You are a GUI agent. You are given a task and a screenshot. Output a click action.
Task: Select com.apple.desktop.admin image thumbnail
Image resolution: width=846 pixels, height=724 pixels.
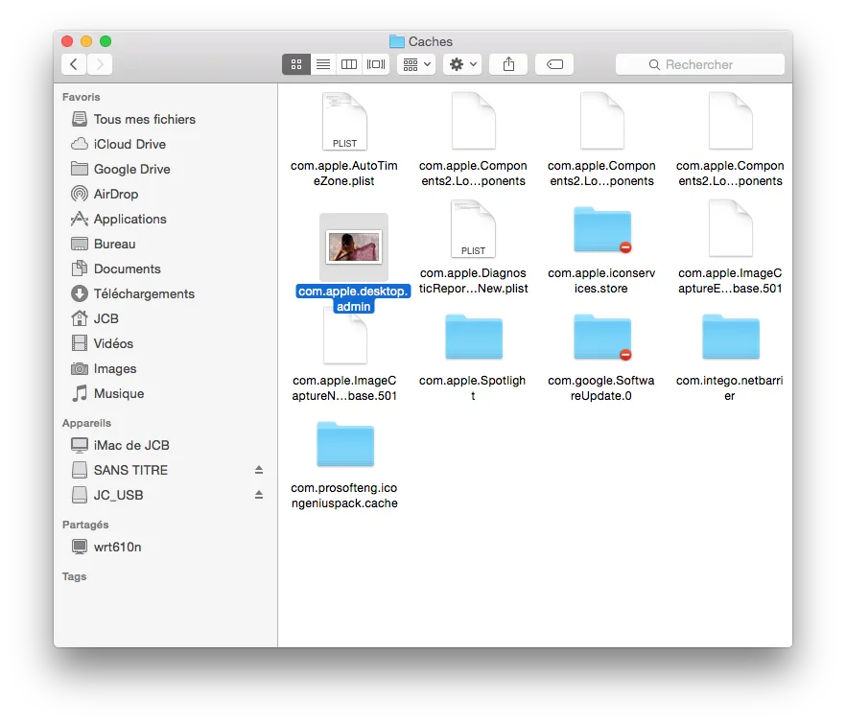tap(354, 247)
